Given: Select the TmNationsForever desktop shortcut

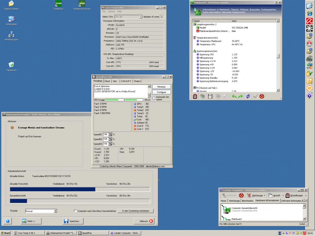Looking at the screenshot, I should coord(82,5).
